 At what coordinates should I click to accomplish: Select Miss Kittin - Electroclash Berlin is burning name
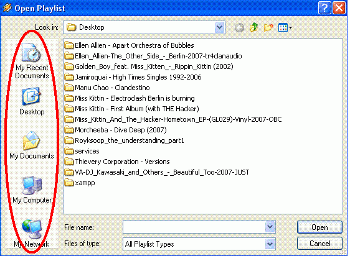(x=135, y=98)
